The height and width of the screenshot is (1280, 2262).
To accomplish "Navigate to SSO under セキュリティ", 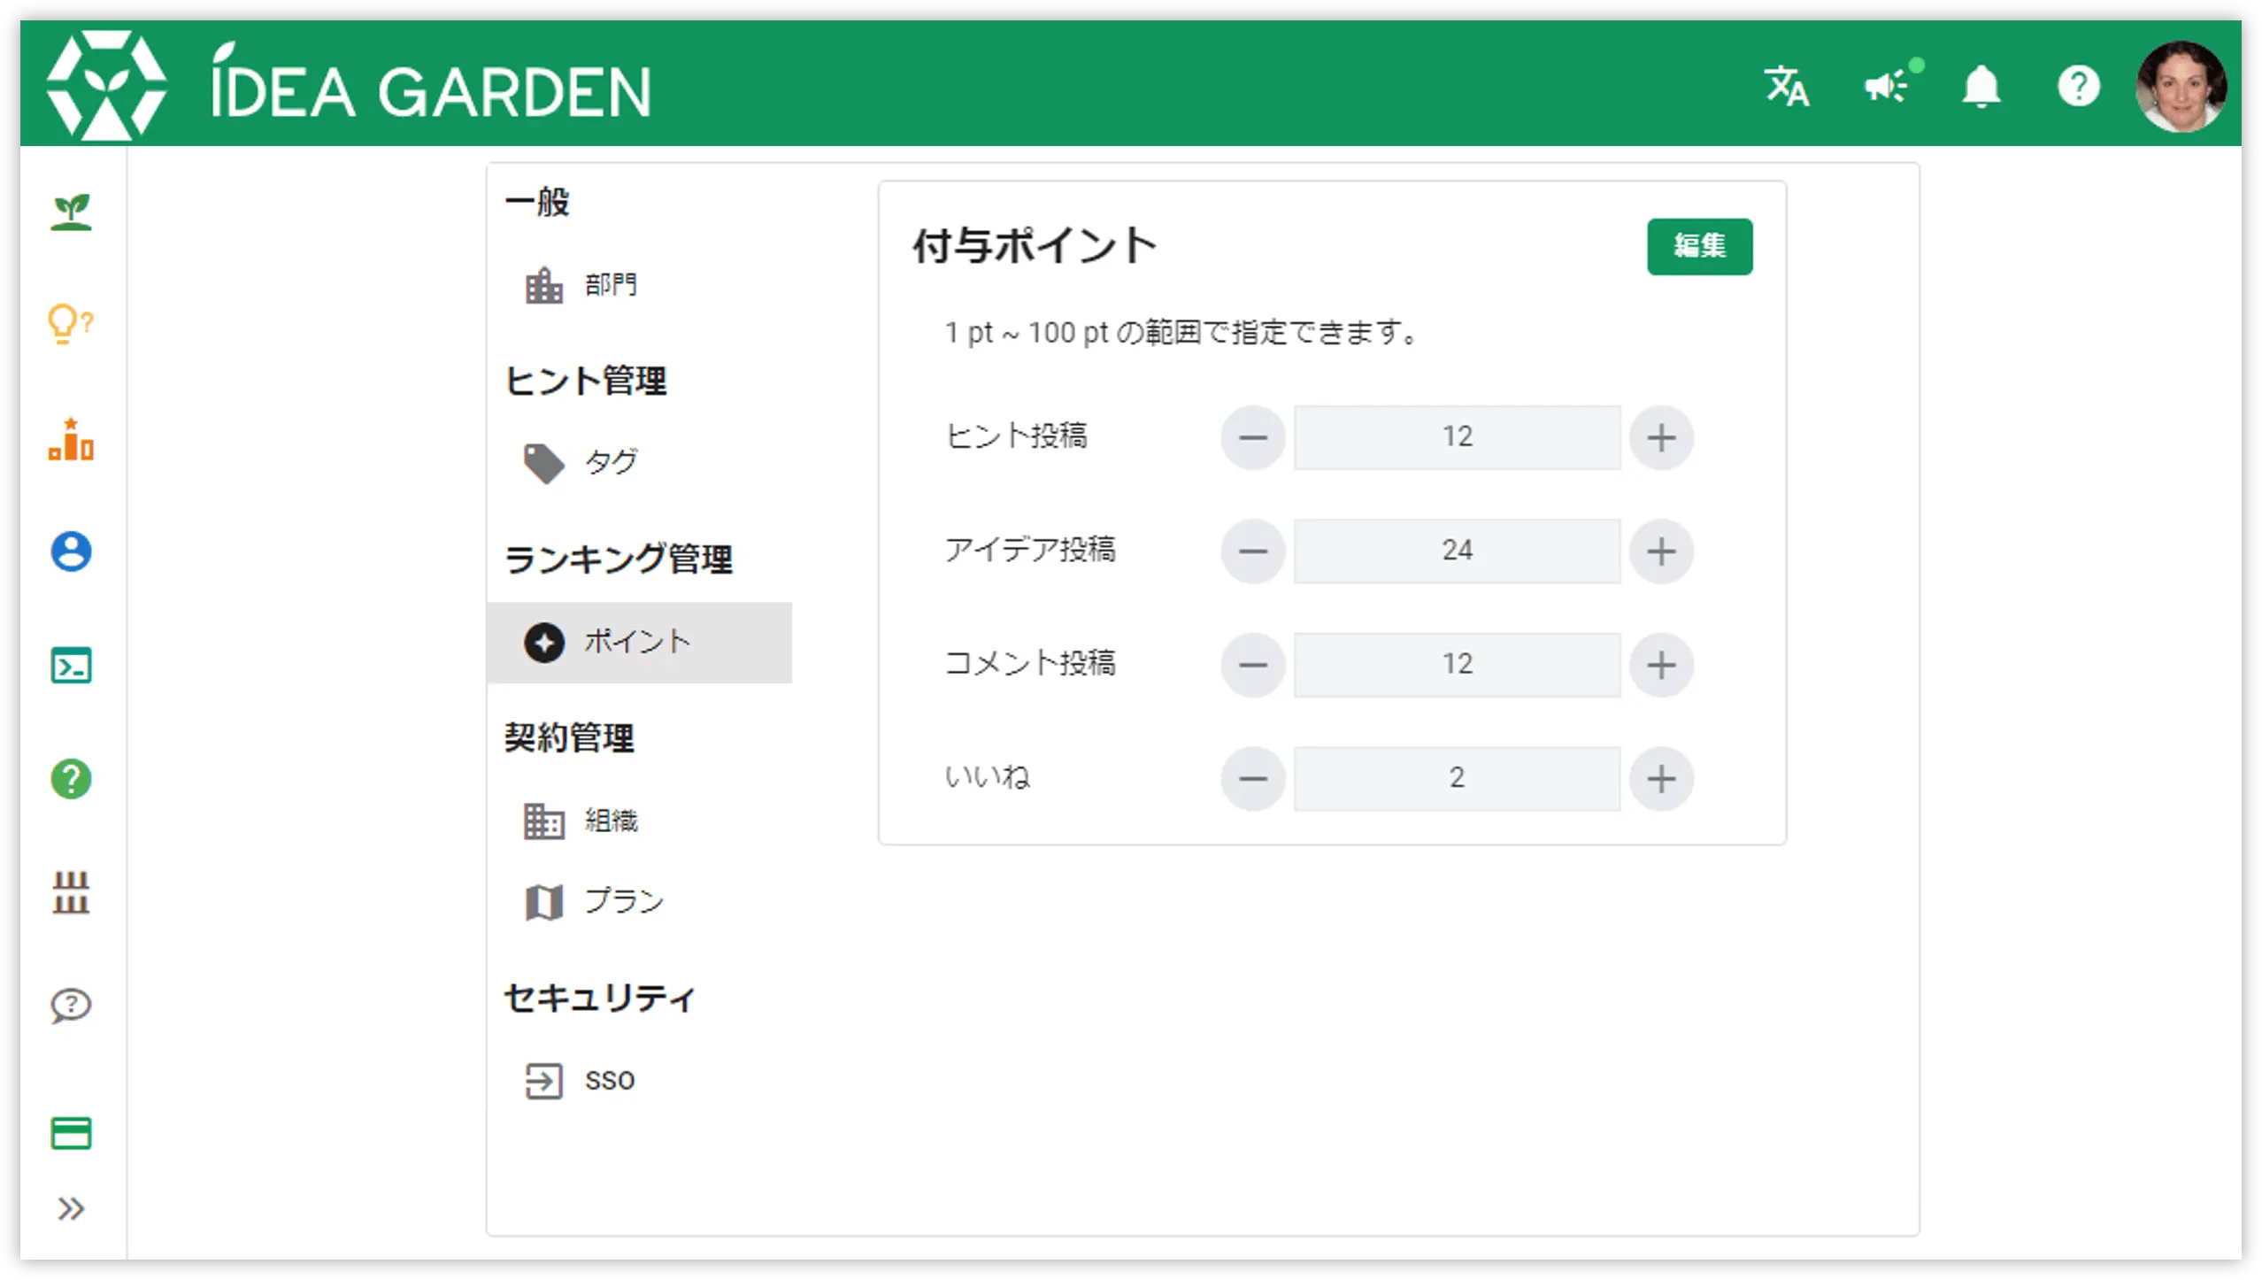I will 606,1076.
